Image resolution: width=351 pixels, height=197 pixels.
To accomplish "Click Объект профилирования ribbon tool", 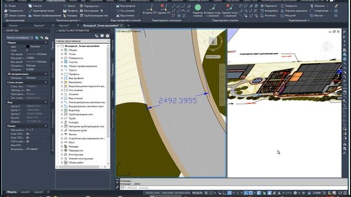I will click(45, 16).
